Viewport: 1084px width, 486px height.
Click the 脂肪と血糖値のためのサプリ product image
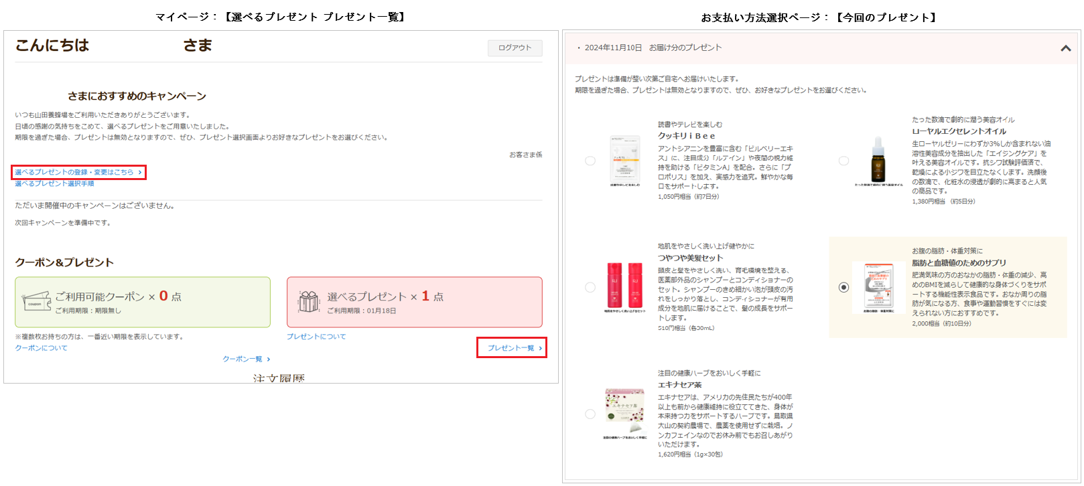click(x=878, y=286)
